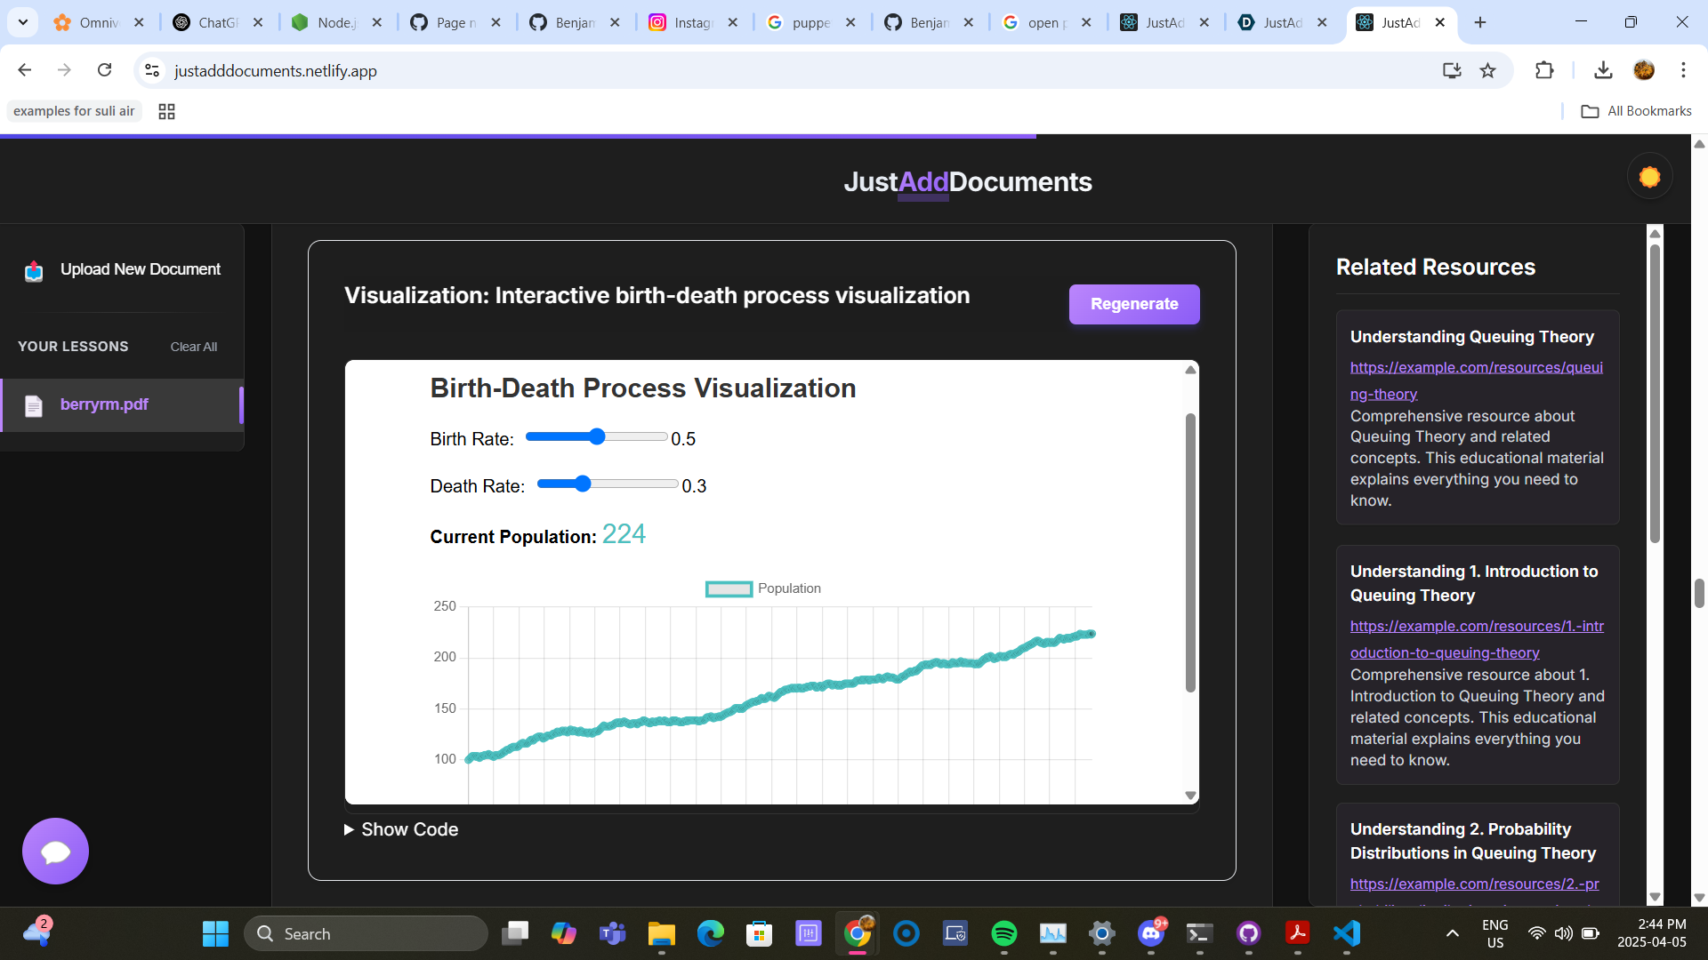Click the Birth Rate slider
The image size is (1708, 960).
click(596, 436)
